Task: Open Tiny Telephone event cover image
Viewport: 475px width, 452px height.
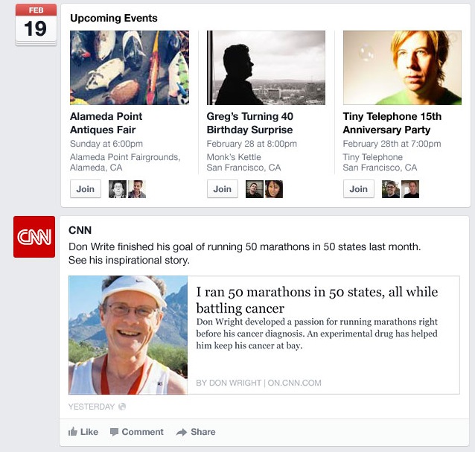Action: point(402,68)
